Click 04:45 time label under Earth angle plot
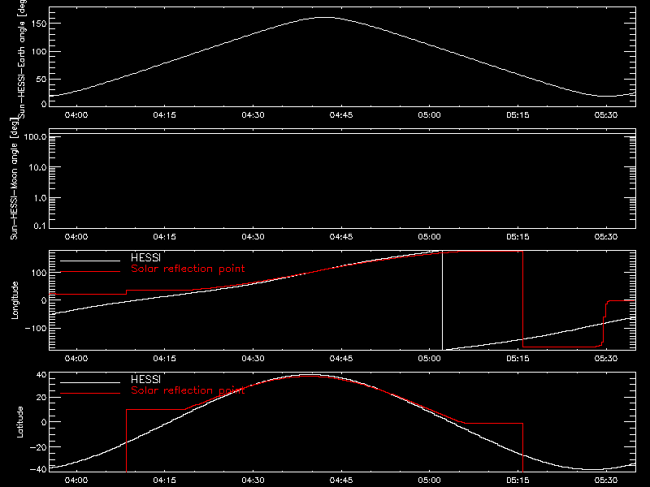650x487 pixels. (x=341, y=115)
